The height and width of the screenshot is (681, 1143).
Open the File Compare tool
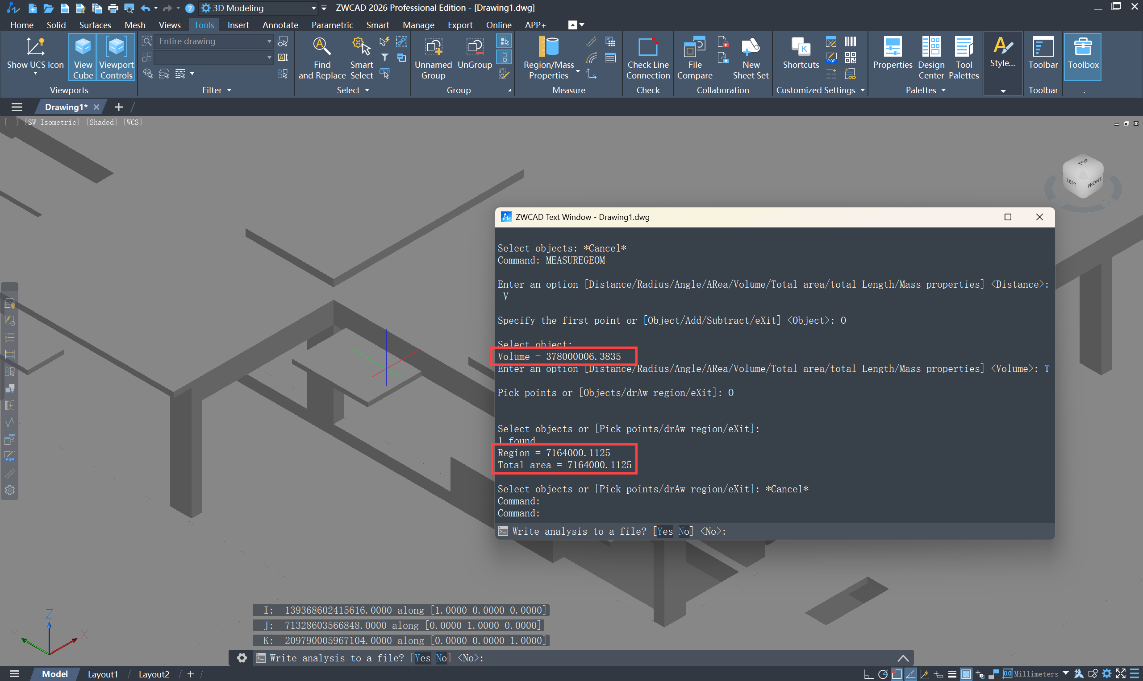695,58
